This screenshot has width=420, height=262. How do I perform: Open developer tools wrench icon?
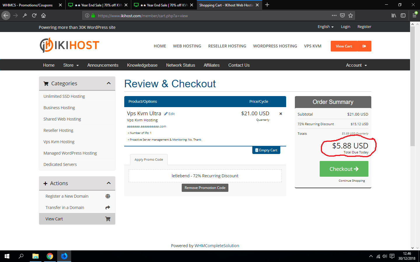pos(25,15)
